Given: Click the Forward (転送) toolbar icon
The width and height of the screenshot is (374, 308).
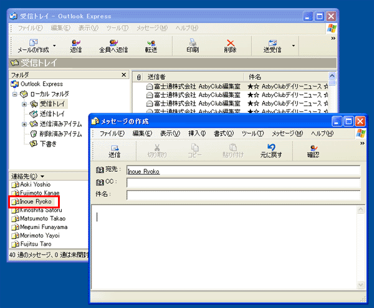Looking at the screenshot, I should pos(151,43).
